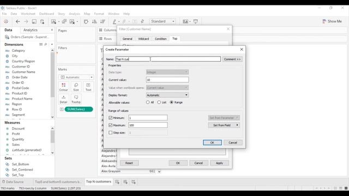Click the Maximum value input field
The width and height of the screenshot is (349, 196).
point(148,125)
